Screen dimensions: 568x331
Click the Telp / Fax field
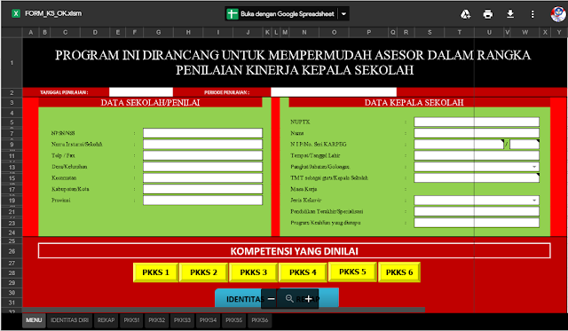pyautogui.click(x=202, y=155)
